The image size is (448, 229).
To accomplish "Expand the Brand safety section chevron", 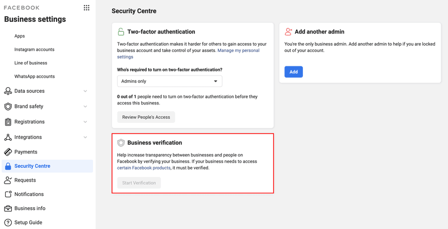I will [85, 107].
